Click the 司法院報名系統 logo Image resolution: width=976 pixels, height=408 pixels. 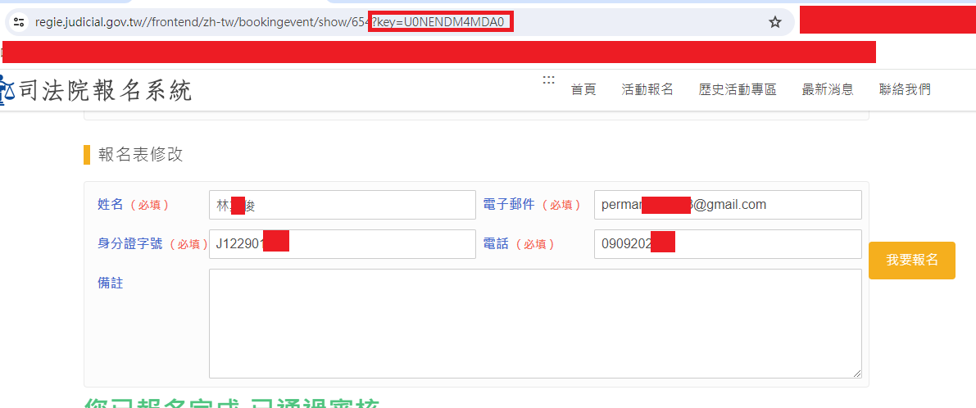click(x=96, y=91)
